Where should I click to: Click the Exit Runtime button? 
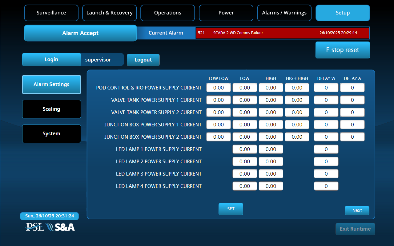point(355,229)
